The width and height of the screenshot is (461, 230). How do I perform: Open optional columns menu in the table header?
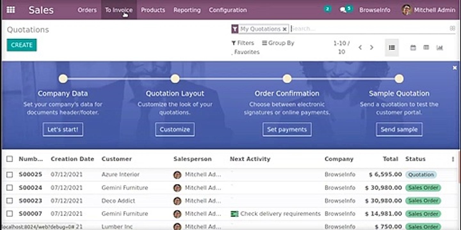pyautogui.click(x=453, y=159)
